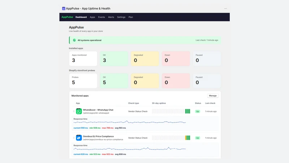Click the WhatsBoost response time chart
The width and height of the screenshot is (289, 163).
pyautogui.click(x=130, y=122)
